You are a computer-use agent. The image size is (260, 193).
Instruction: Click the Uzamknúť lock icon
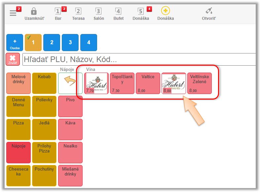pyautogui.click(x=34, y=12)
